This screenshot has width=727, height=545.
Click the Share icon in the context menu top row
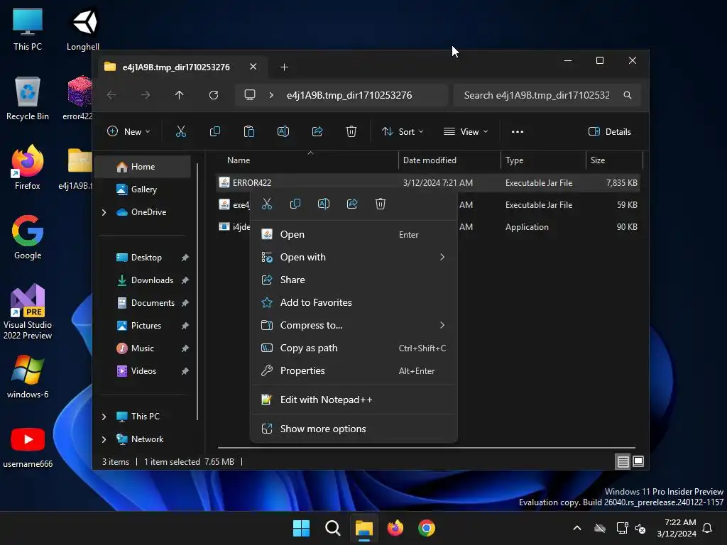(x=352, y=204)
